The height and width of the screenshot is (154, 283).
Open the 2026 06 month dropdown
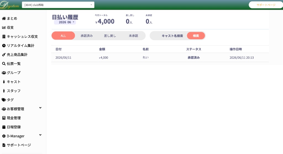tap(65, 22)
